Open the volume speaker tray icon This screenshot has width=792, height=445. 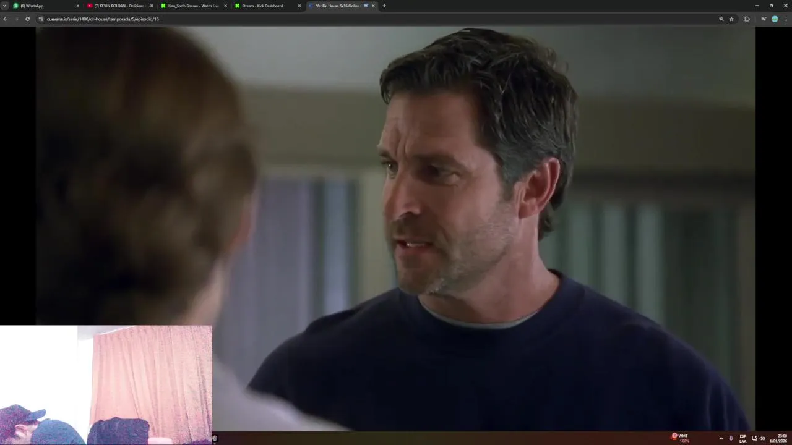(762, 438)
